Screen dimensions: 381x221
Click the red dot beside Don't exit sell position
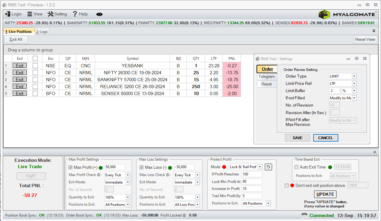pos(292,186)
